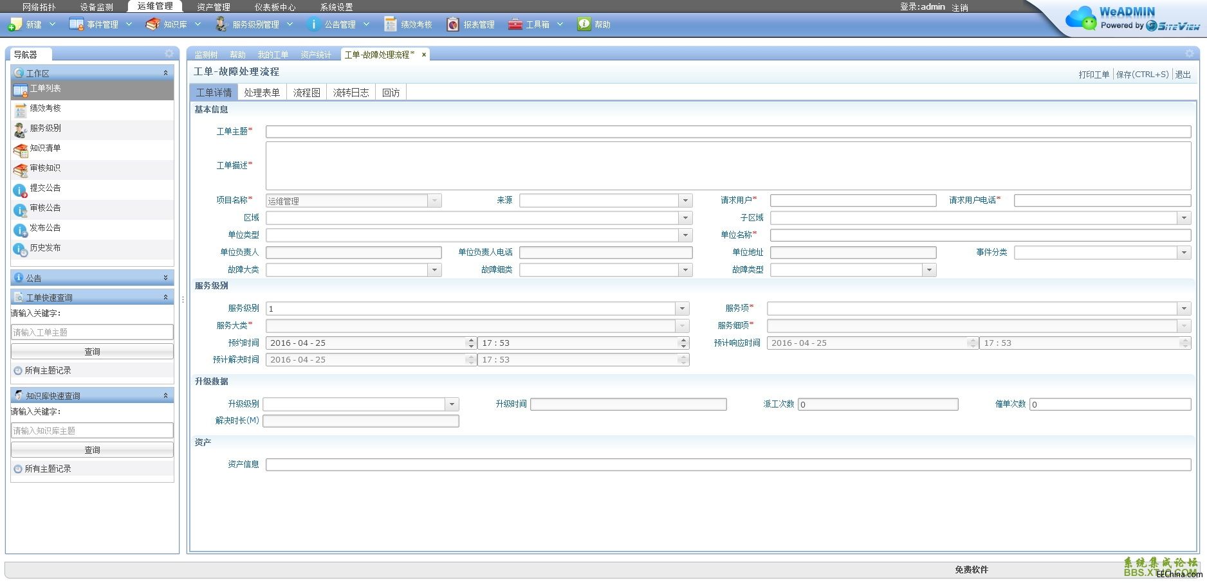Open the 升级级别 dropdown list
The image size is (1207, 583).
coord(452,404)
